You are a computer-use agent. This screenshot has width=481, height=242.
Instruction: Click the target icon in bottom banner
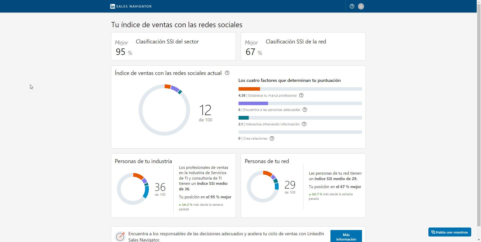pyautogui.click(x=120, y=236)
